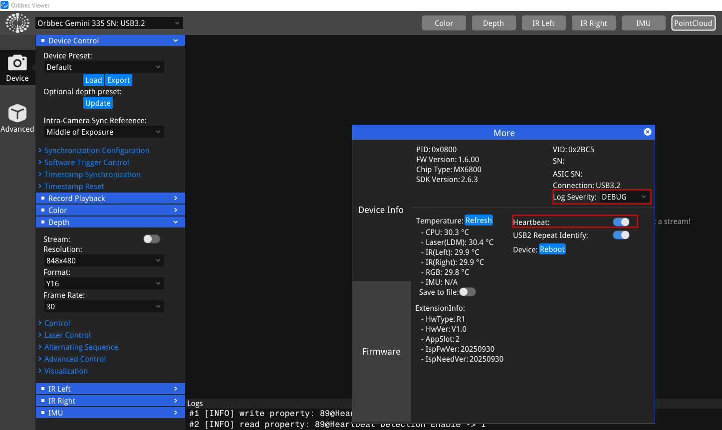Expand the Laser Control section
Viewport: 722px width, 430px height.
point(67,335)
